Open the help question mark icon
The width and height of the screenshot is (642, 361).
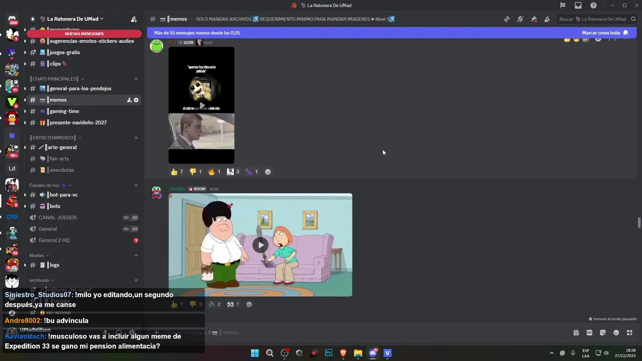click(593, 6)
